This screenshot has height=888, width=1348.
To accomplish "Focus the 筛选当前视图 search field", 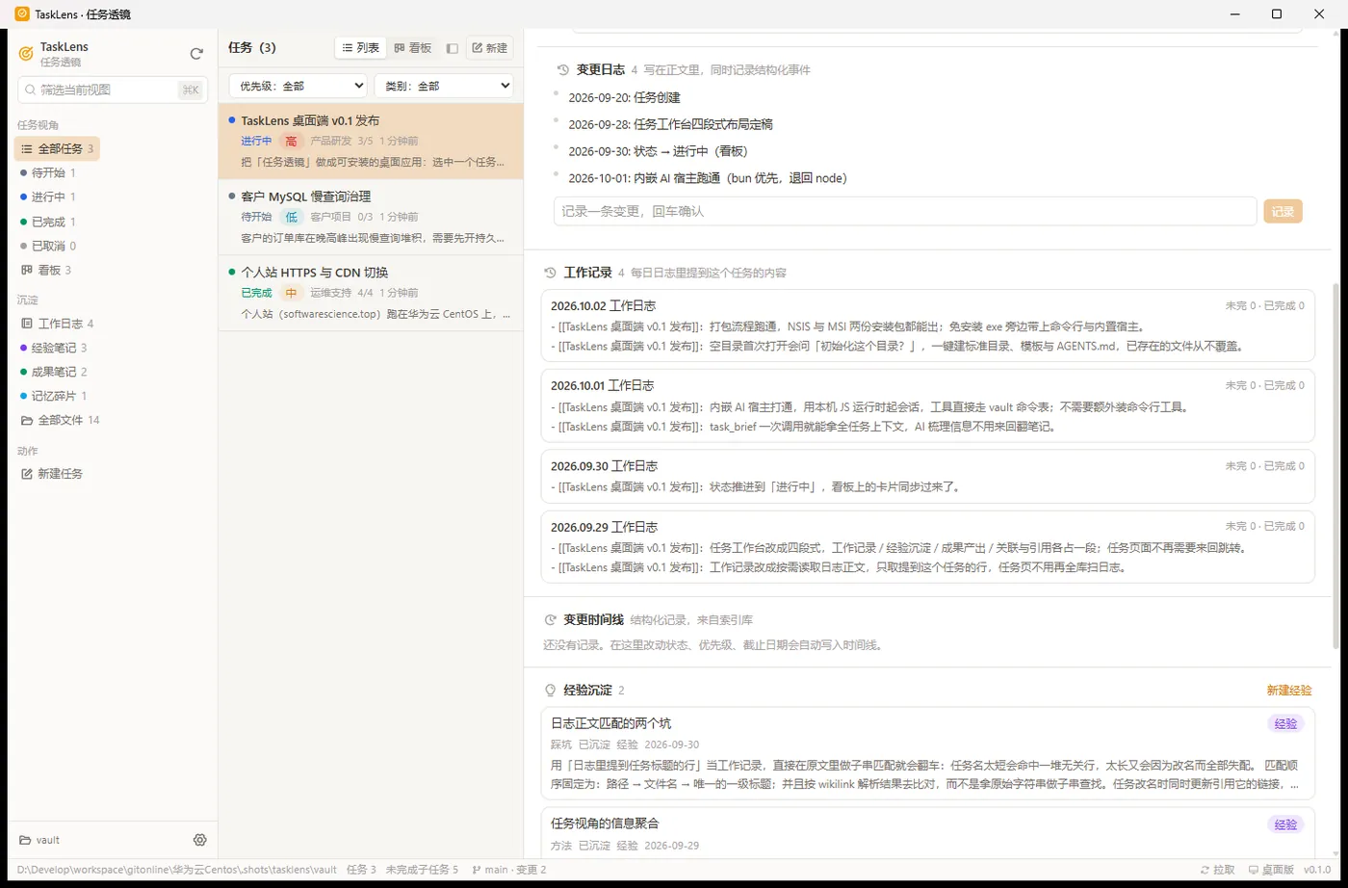I will click(x=113, y=90).
